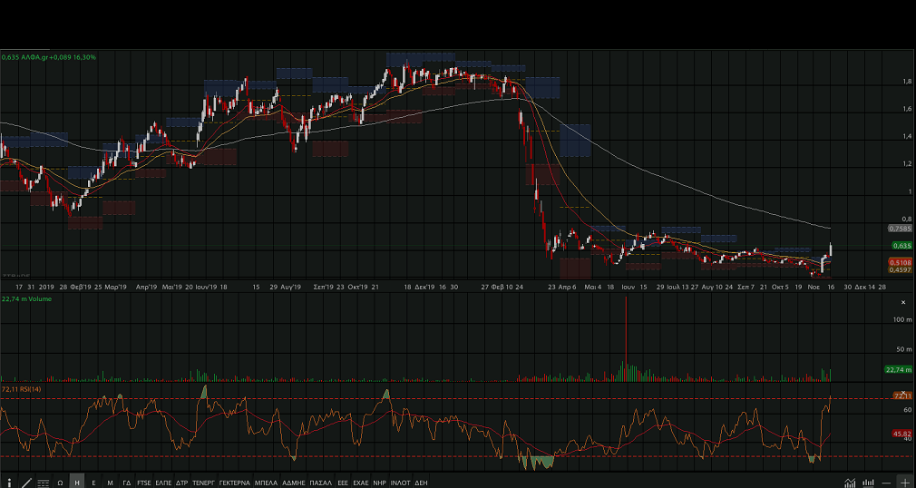The width and height of the screenshot is (916, 488).
Task: Open the ΓΔ index tab
Action: (127, 482)
